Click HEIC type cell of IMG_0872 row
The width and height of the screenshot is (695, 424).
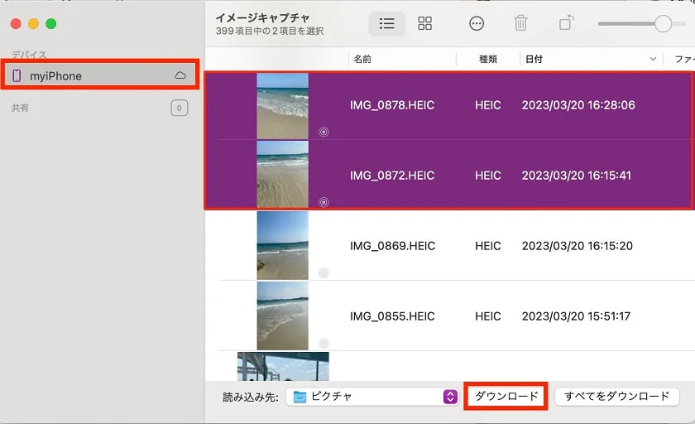(x=488, y=176)
